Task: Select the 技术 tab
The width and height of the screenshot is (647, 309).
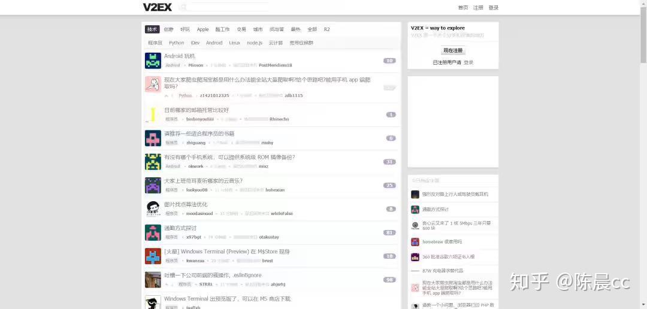Action: pyautogui.click(x=152, y=29)
